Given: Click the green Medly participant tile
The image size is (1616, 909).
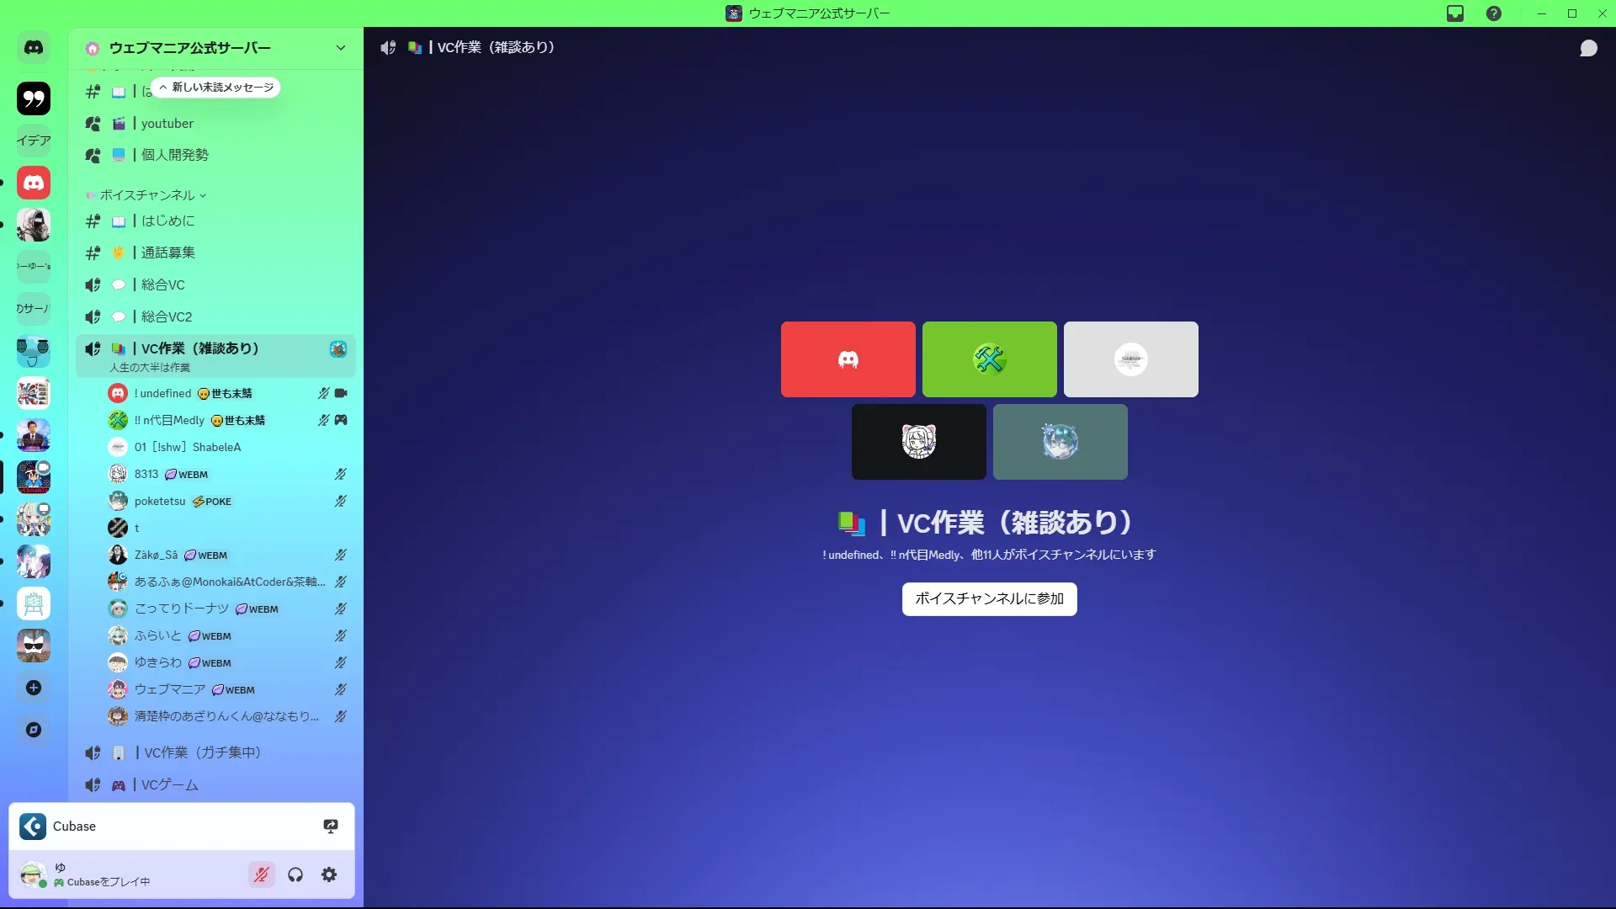Looking at the screenshot, I should pos(989,359).
